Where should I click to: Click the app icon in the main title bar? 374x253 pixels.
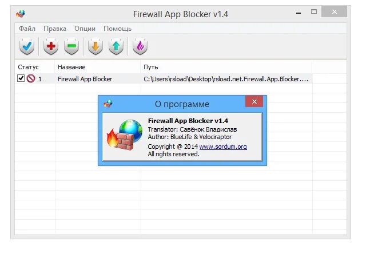(21, 14)
